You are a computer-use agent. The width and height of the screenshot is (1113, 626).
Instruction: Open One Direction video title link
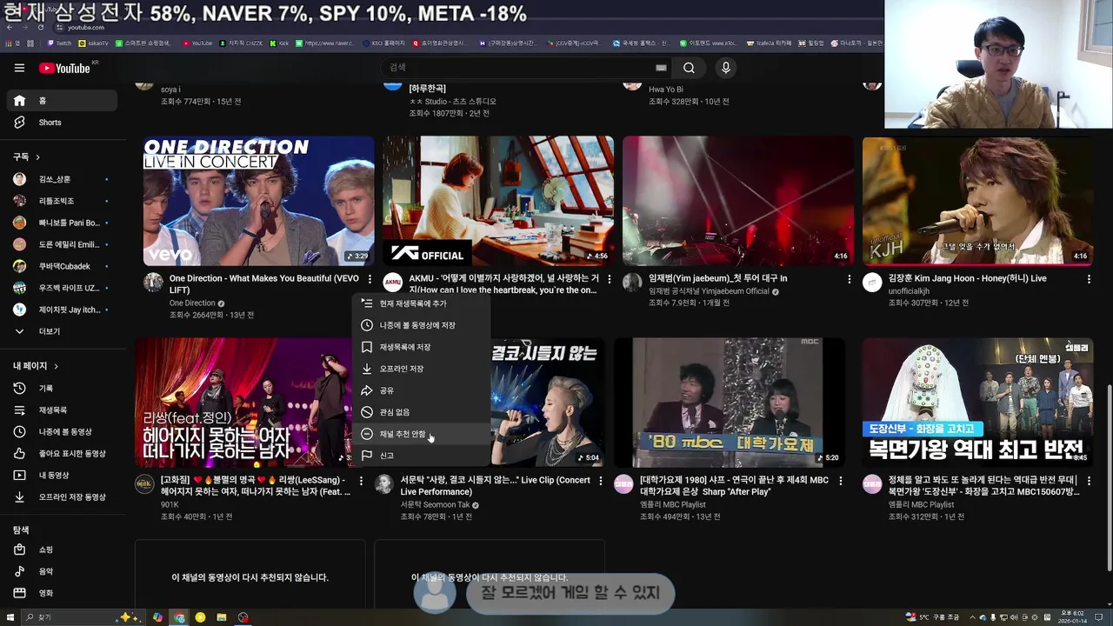(x=263, y=284)
